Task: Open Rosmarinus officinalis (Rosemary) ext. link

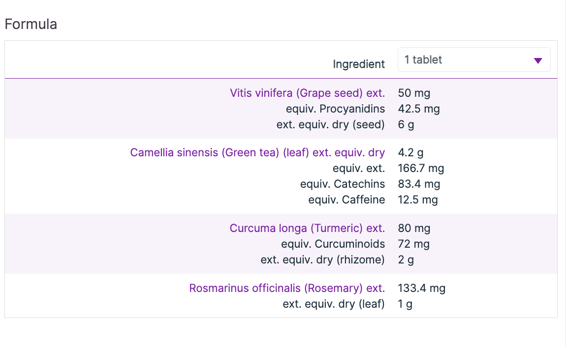Action: (x=287, y=288)
